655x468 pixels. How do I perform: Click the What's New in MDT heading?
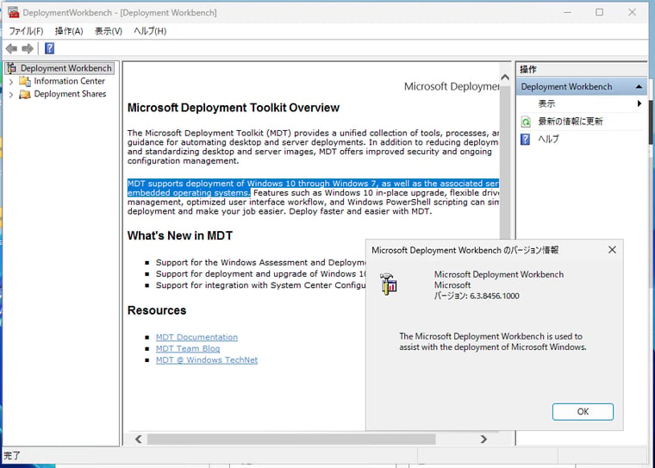point(180,235)
